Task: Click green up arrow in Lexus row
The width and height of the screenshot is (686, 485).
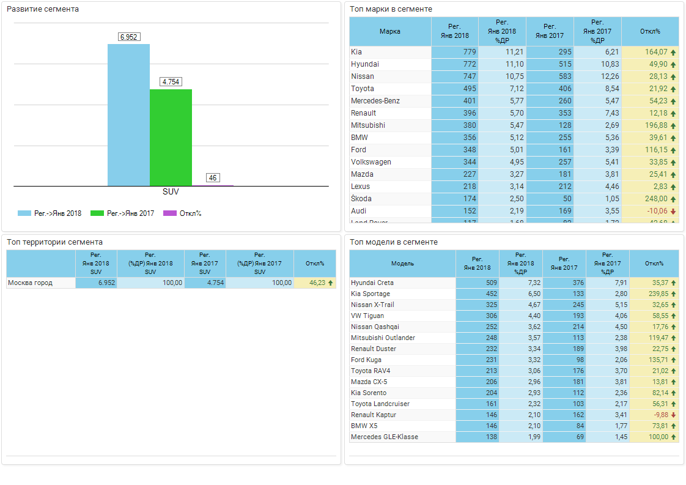Action: point(673,187)
